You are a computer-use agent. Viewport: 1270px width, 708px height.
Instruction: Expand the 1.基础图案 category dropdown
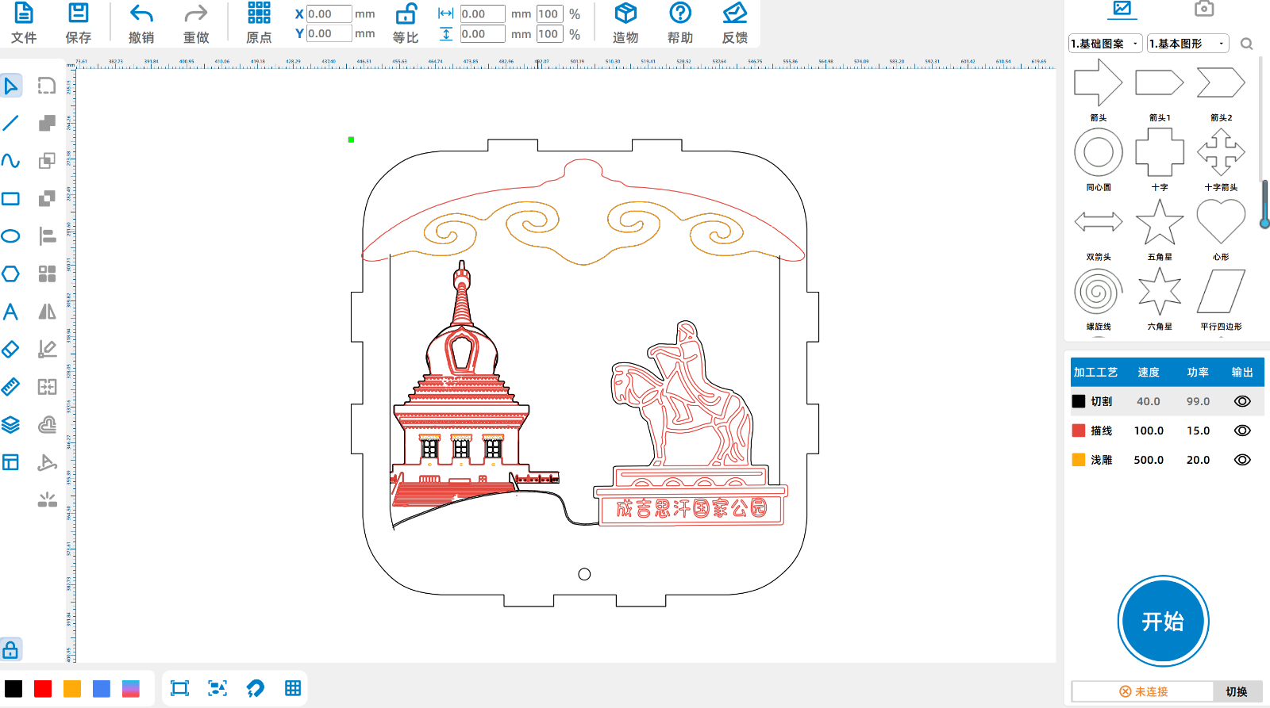pyautogui.click(x=1105, y=44)
